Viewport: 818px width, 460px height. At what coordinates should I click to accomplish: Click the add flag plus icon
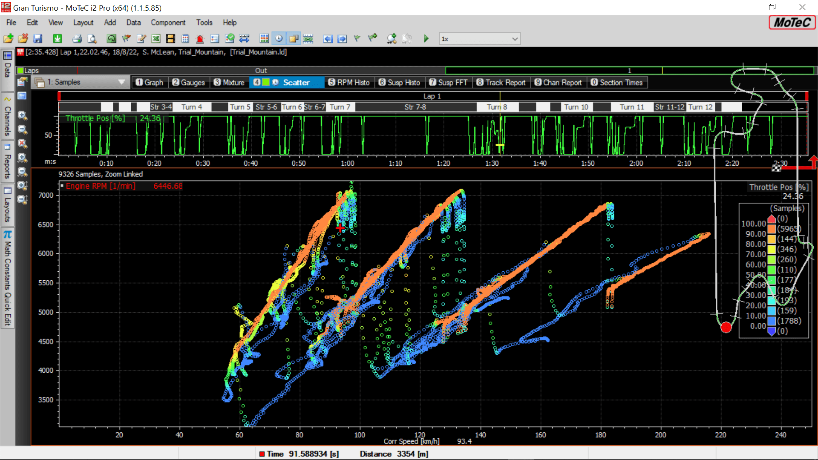tap(373, 39)
